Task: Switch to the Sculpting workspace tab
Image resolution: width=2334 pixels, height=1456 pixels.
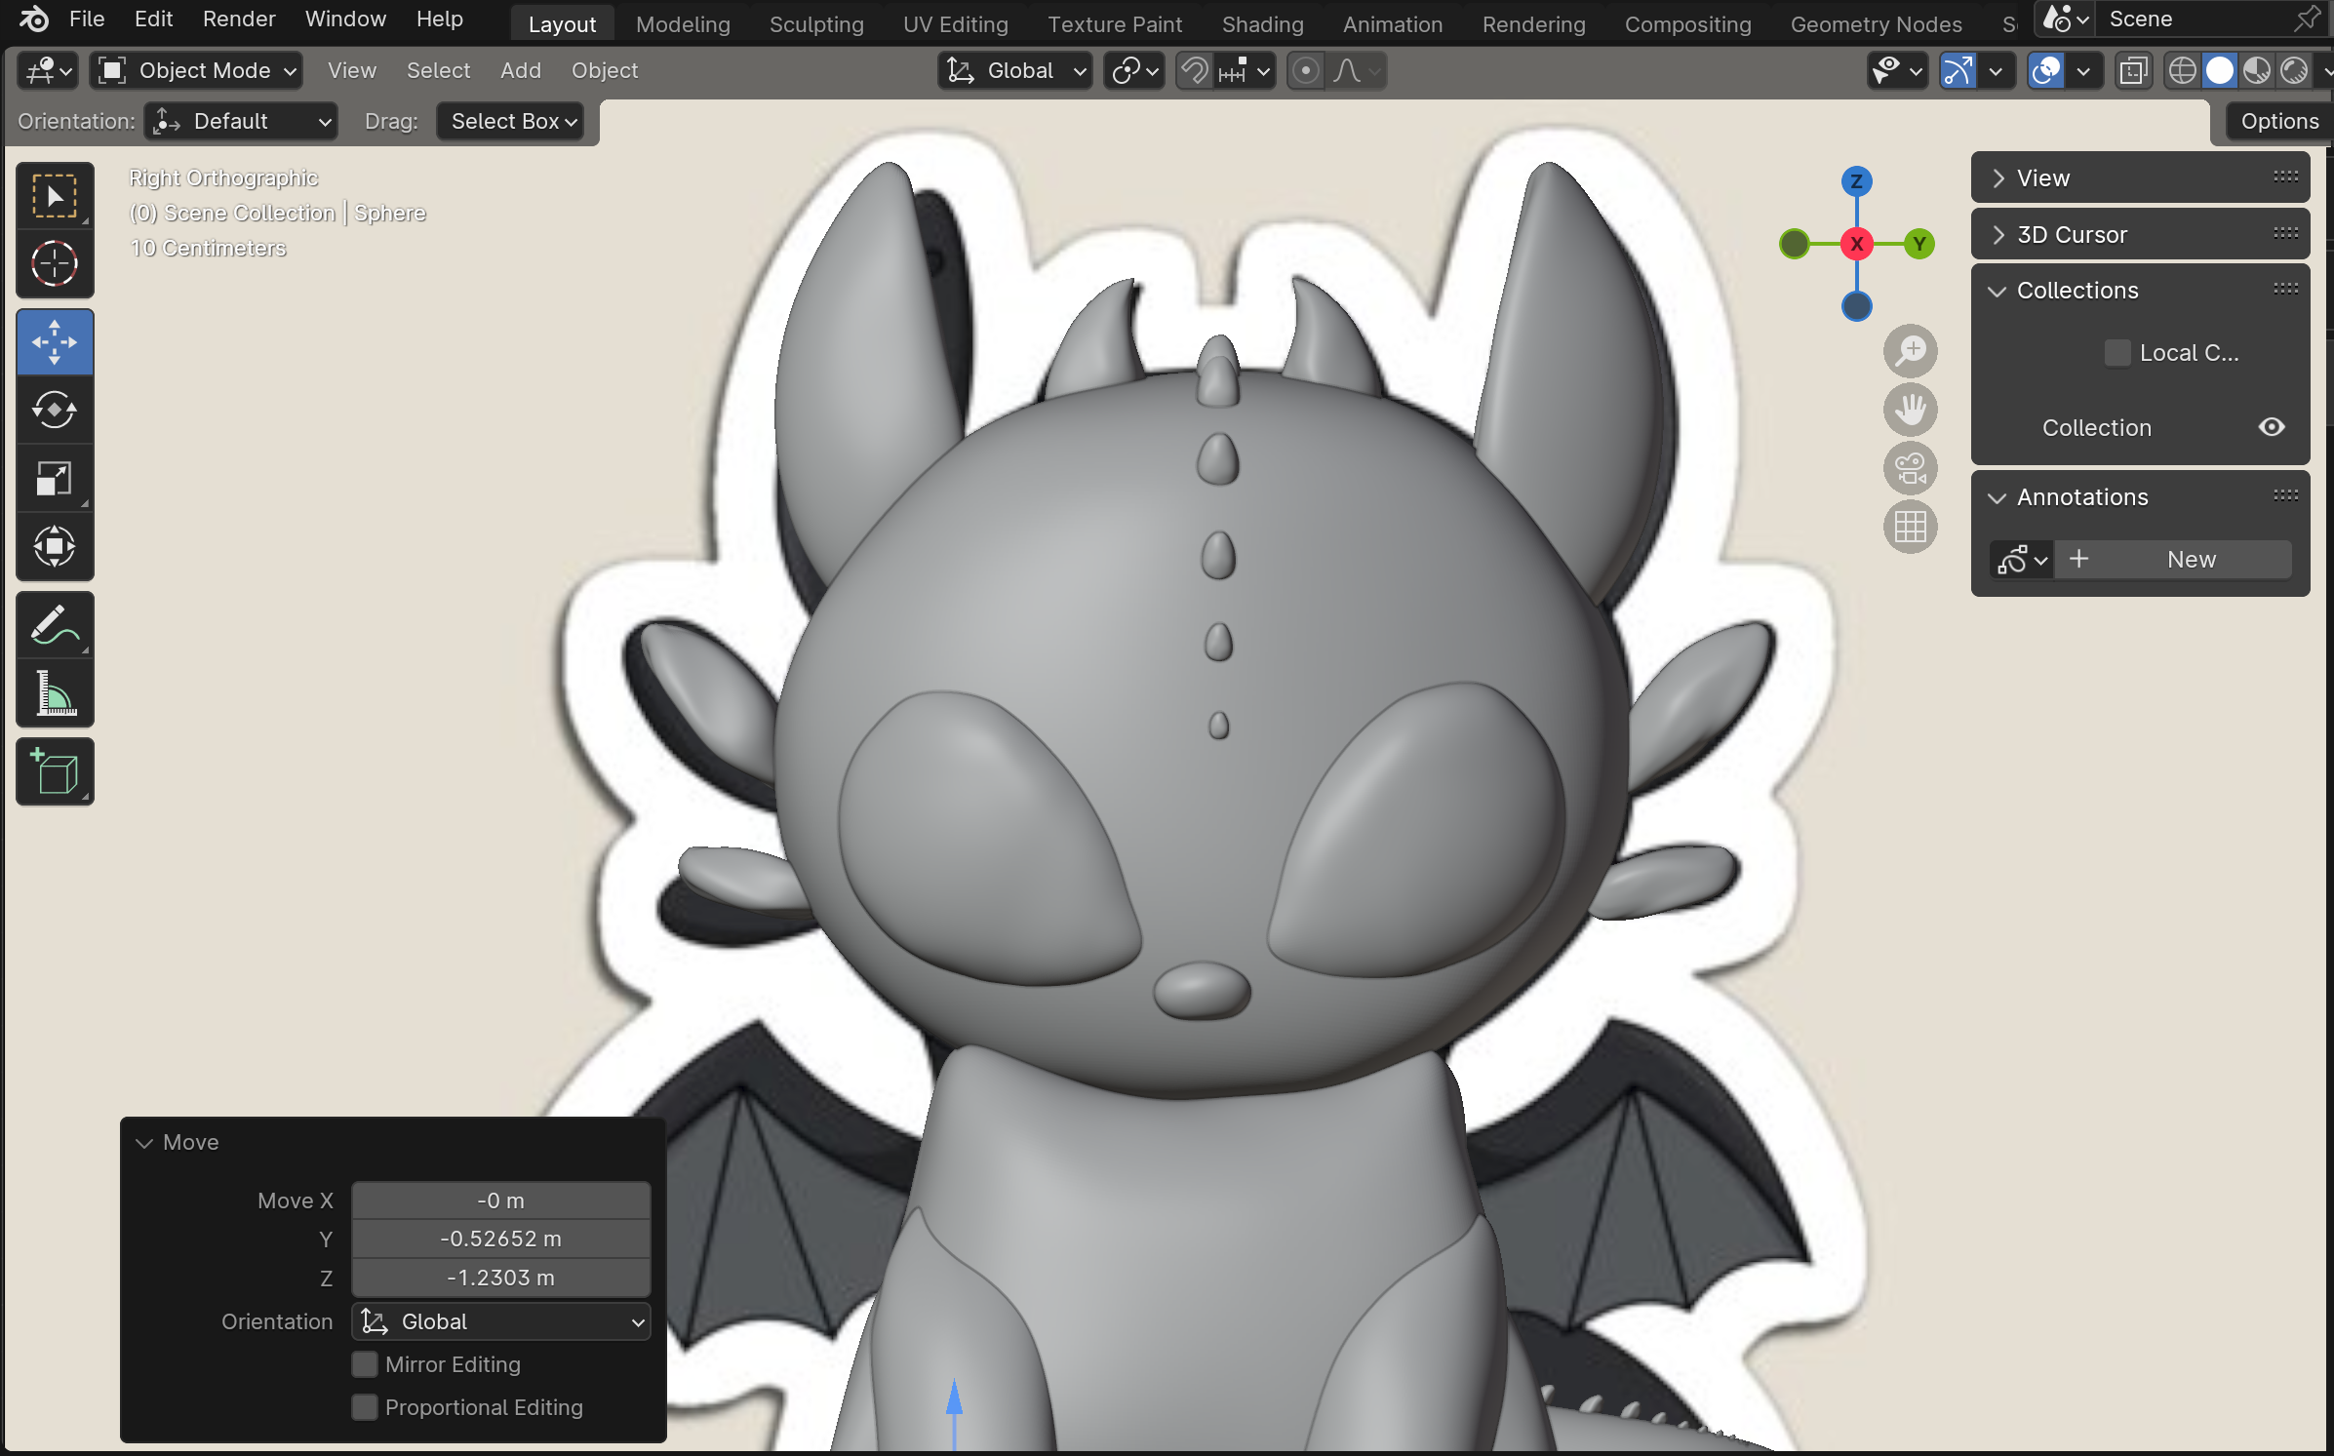Action: click(x=816, y=24)
